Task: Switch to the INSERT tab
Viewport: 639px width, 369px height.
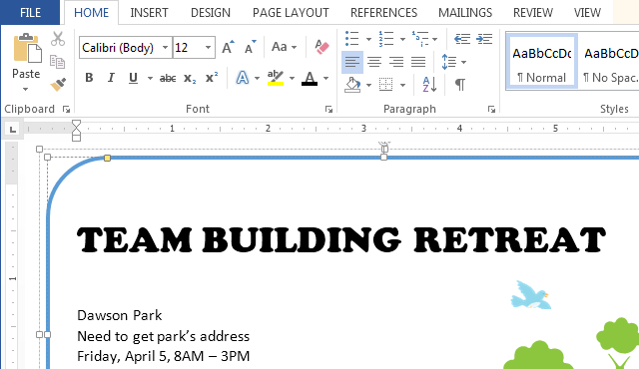Action: [x=149, y=13]
